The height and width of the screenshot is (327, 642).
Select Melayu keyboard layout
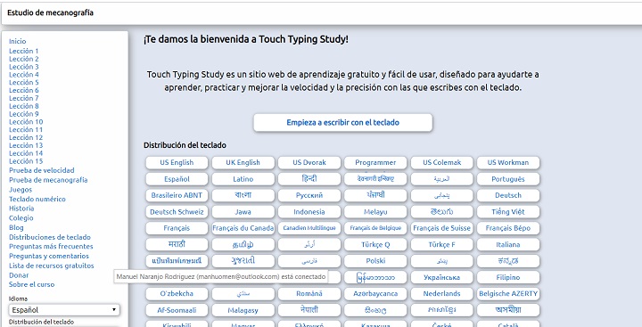375,211
